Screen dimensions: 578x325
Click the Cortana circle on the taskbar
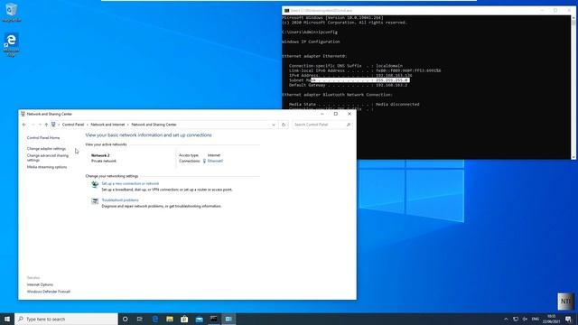[x=125, y=319]
